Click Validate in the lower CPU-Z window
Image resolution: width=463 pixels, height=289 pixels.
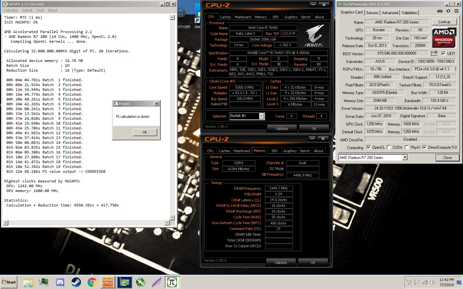[x=281, y=262]
